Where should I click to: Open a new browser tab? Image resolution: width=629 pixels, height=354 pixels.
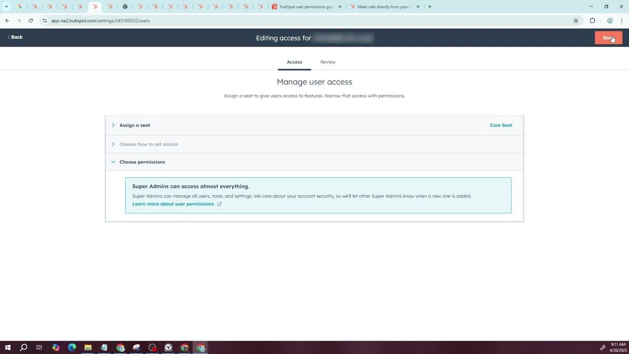tap(429, 7)
